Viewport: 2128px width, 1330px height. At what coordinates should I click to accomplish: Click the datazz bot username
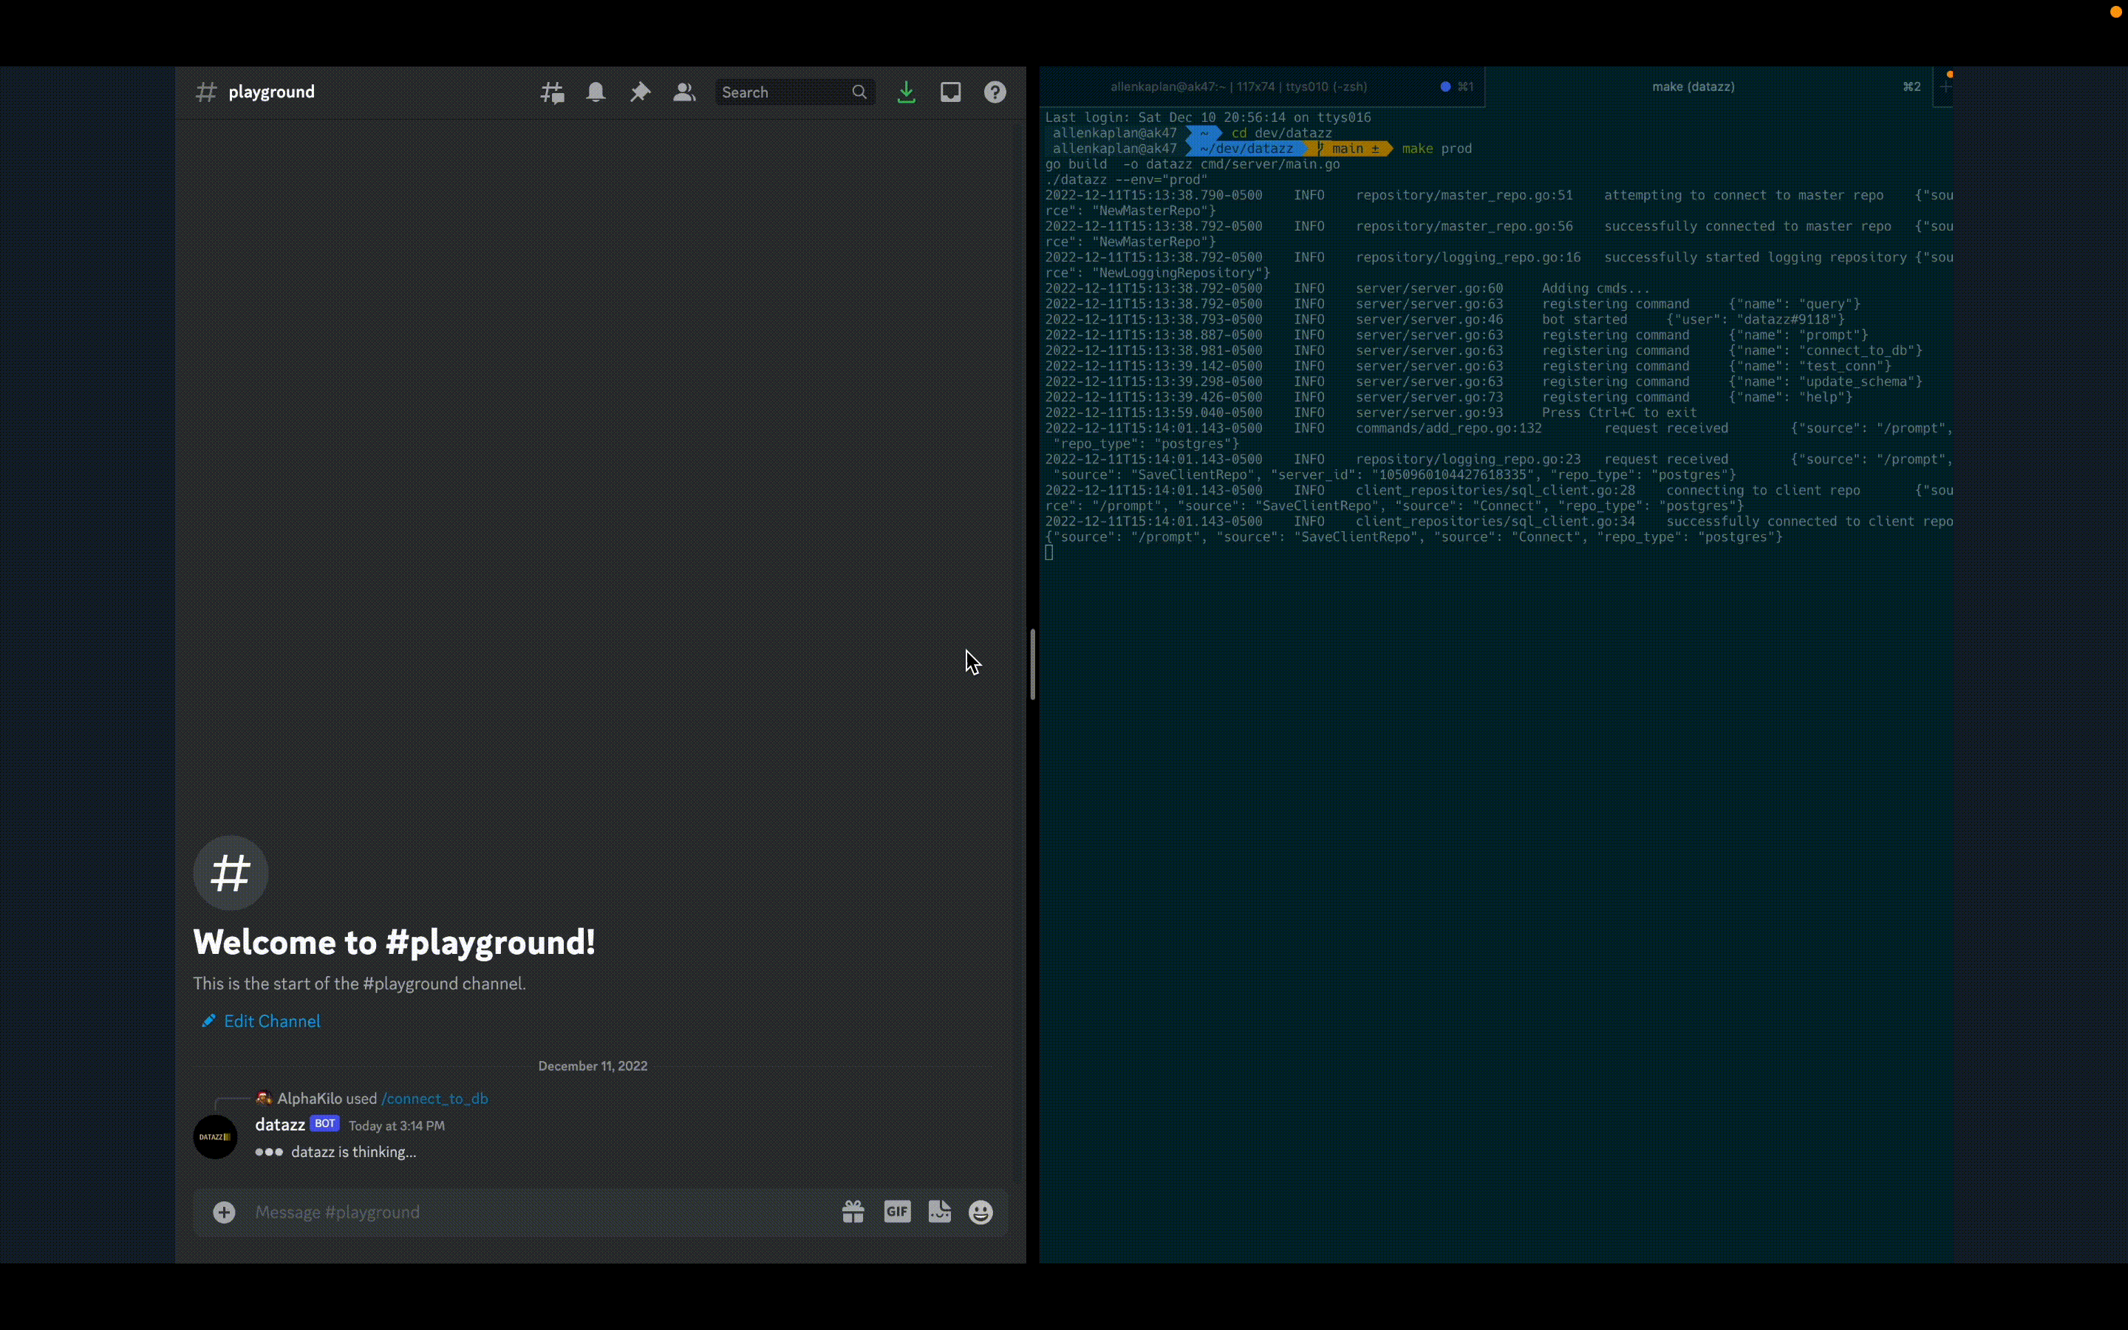tap(279, 1125)
